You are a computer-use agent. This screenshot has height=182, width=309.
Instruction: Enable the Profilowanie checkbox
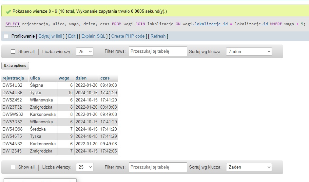6,36
